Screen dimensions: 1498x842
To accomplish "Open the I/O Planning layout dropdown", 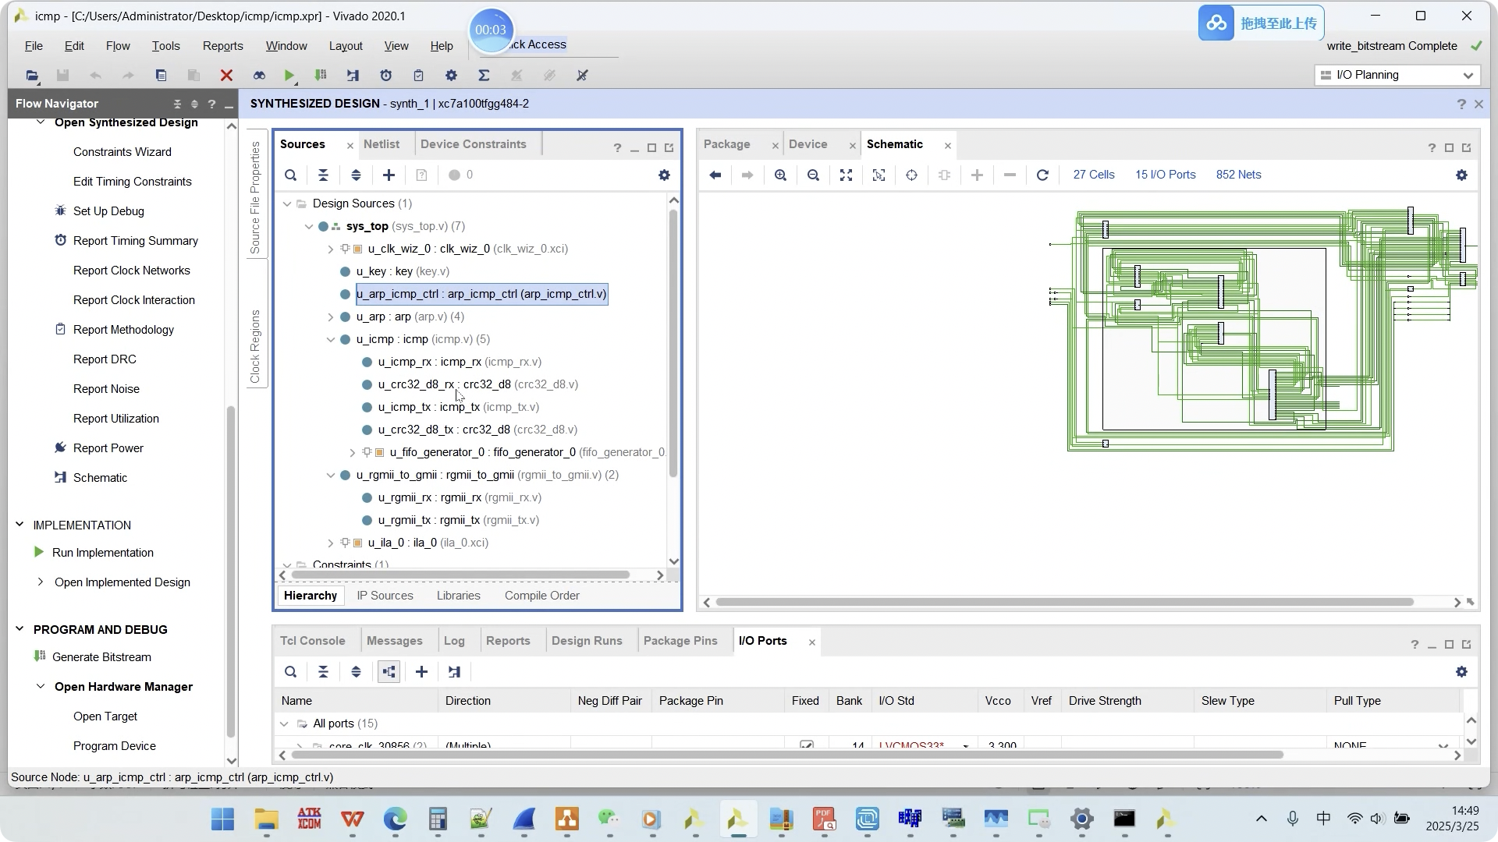I will tap(1397, 76).
